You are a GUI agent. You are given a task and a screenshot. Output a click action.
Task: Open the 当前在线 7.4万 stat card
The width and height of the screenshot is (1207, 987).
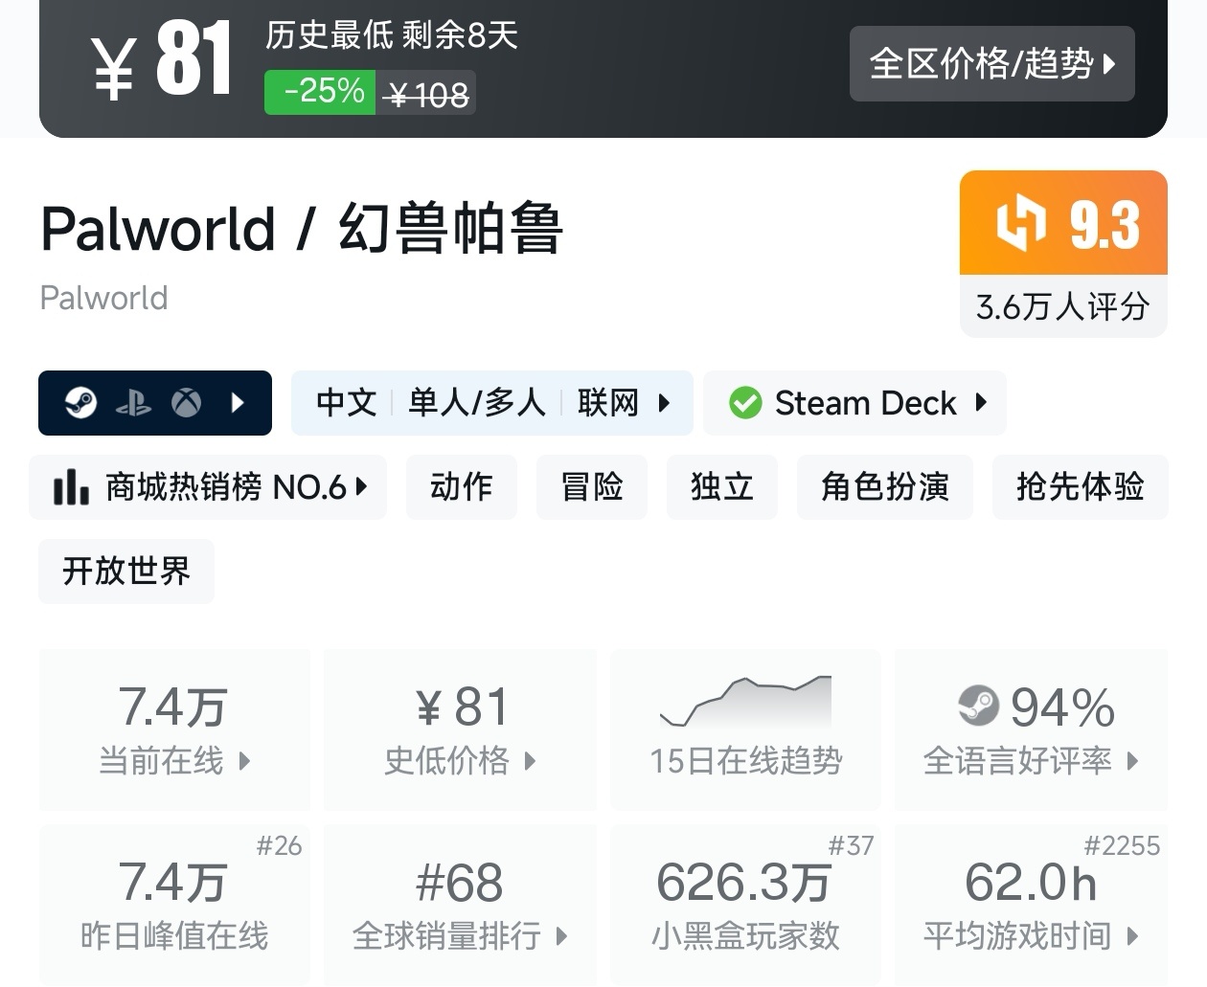pyautogui.click(x=174, y=729)
